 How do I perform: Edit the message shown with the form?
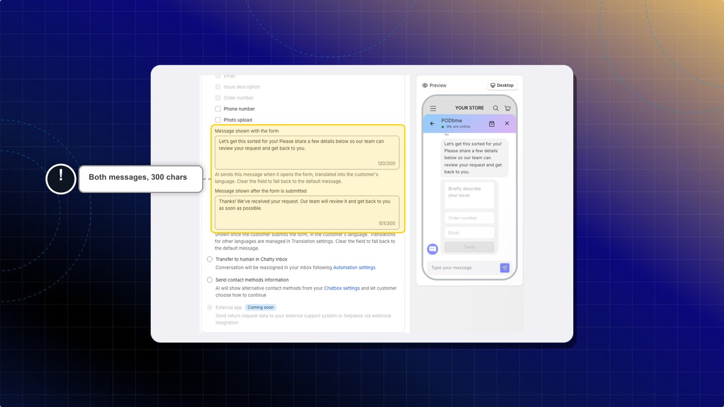pos(307,153)
